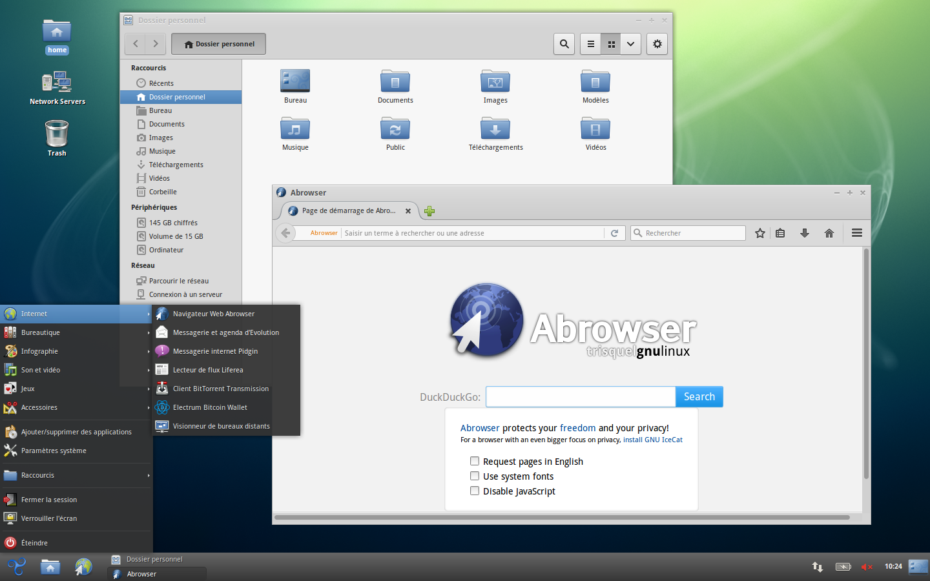Click the search icon in file manager toolbar

click(x=564, y=44)
